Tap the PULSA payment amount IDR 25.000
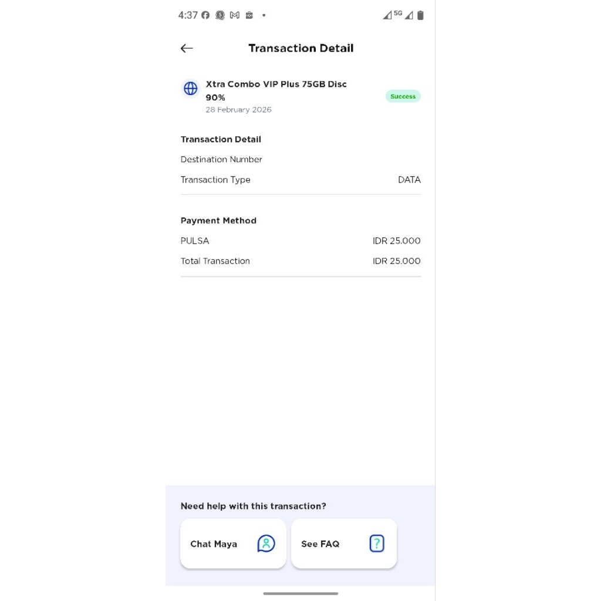This screenshot has height=601, width=601. pyautogui.click(x=396, y=241)
